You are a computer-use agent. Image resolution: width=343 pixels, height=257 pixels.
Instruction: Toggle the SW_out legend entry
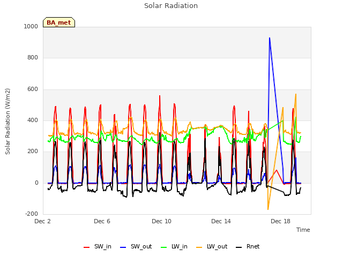pos(136,246)
